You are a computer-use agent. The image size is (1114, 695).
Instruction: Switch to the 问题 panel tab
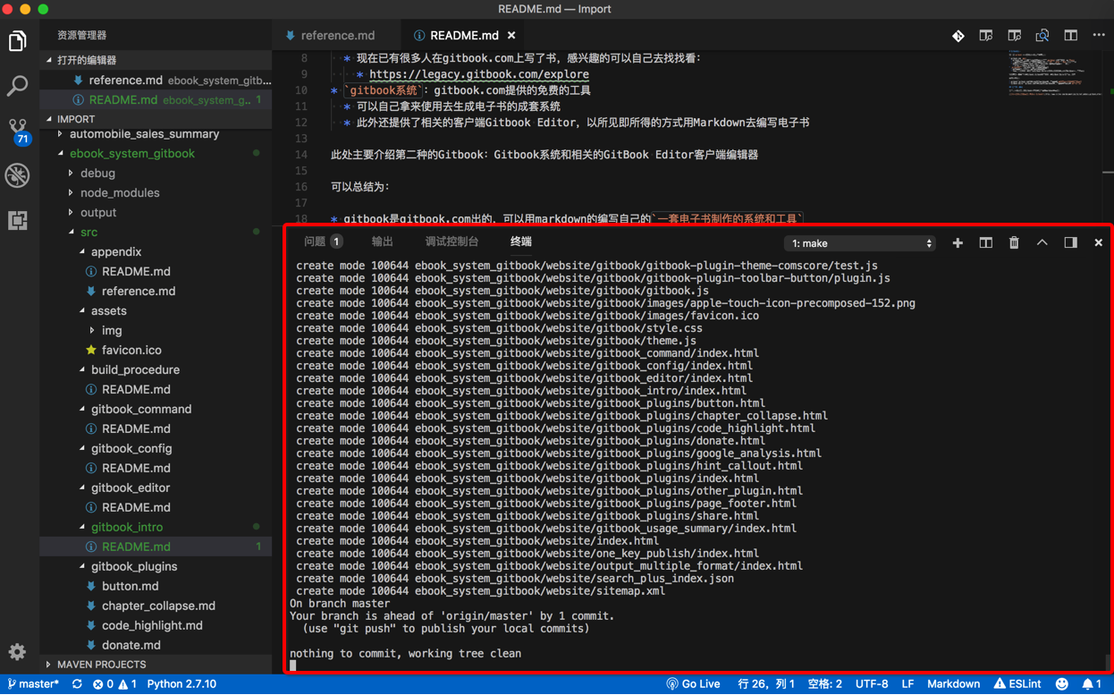point(322,242)
